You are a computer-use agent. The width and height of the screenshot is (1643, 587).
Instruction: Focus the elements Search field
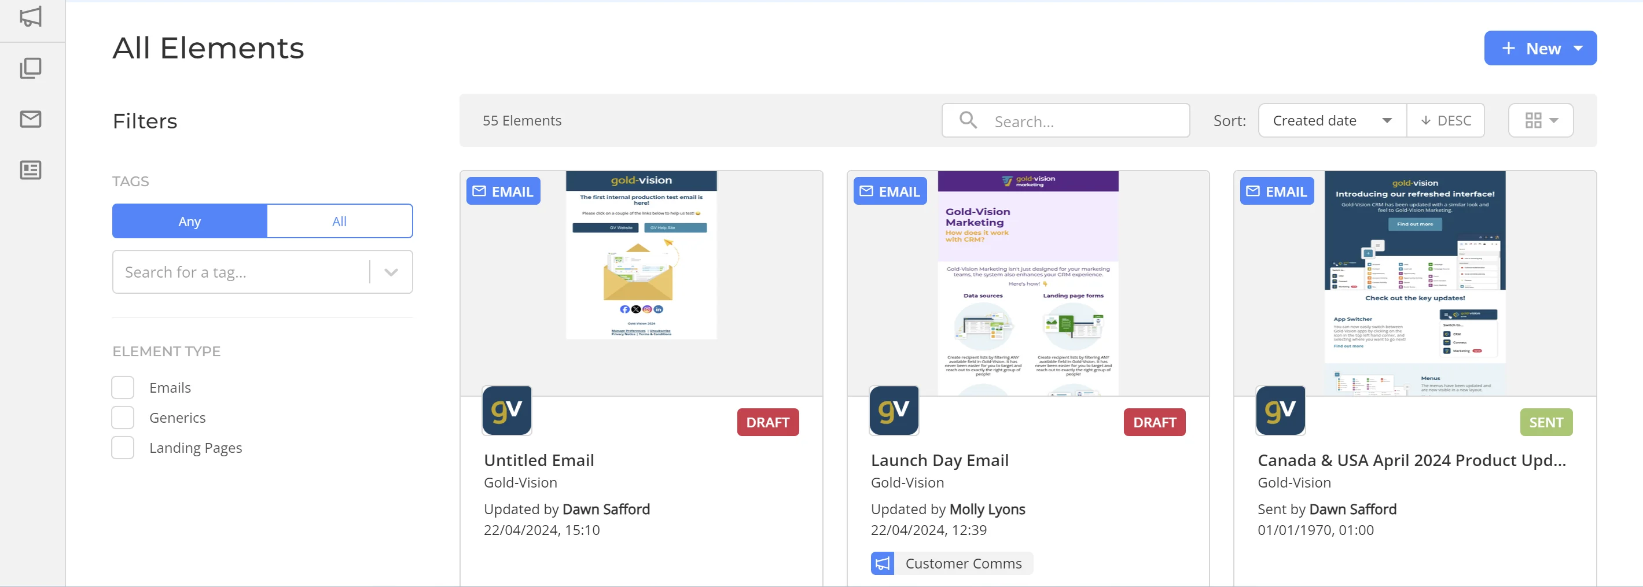tap(1066, 120)
